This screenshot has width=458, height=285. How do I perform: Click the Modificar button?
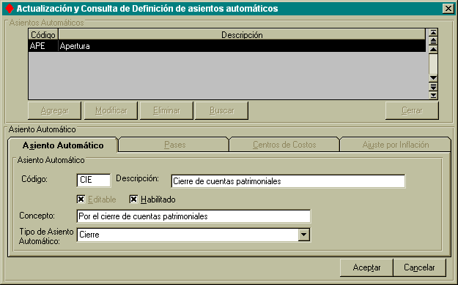[x=111, y=110]
